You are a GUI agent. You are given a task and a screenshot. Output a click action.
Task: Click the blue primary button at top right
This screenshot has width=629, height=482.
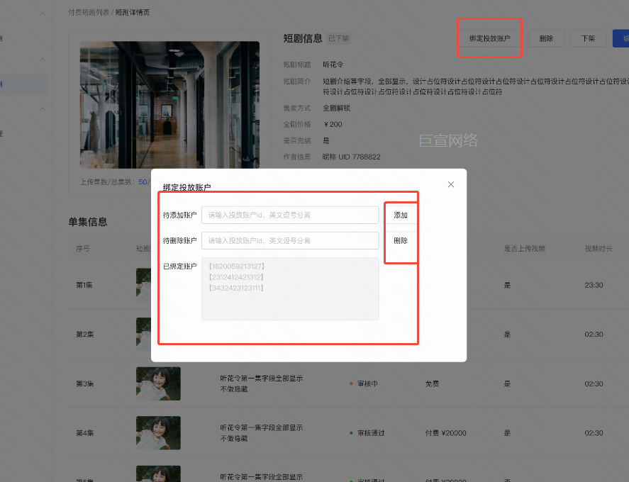[625, 38]
